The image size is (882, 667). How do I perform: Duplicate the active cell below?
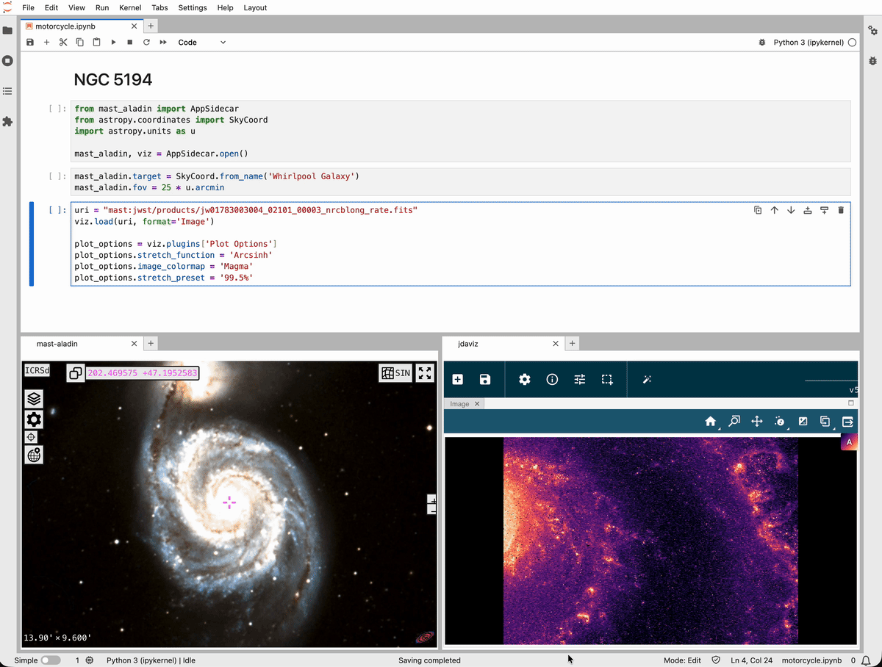[758, 210]
